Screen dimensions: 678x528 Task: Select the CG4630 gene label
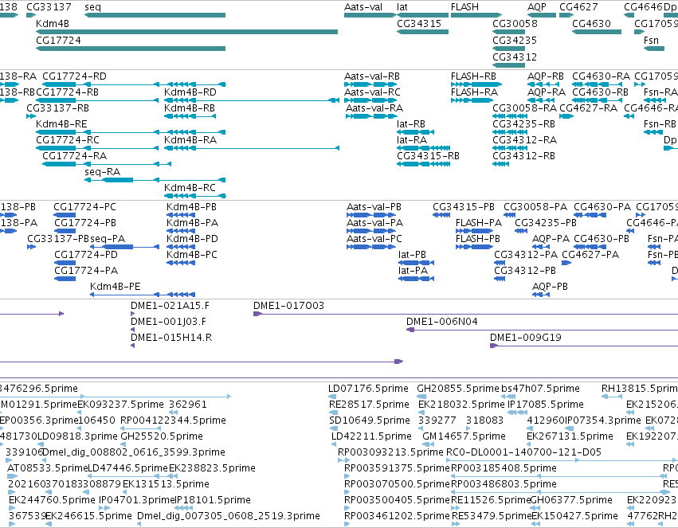click(591, 24)
